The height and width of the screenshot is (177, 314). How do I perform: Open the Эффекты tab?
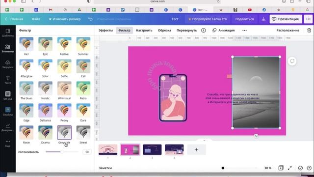tap(105, 30)
